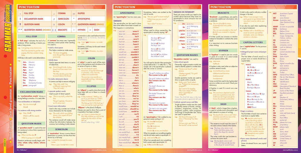This screenshot has width=301, height=153.
Task: Click 'P.T.O. please turn over' entry
Action: [282, 122]
